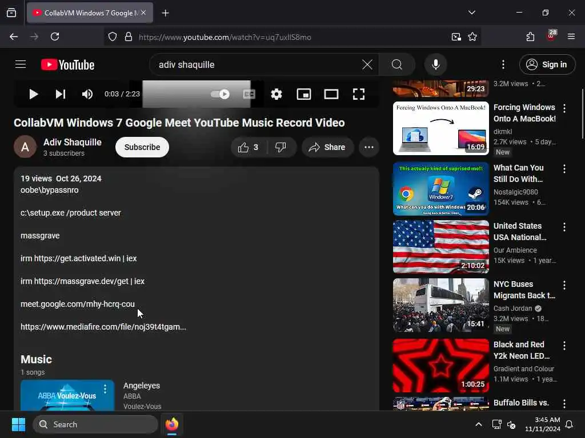Image resolution: width=585 pixels, height=438 pixels.
Task: Open picture-in-picture icon in address bar
Action: [x=456, y=37]
